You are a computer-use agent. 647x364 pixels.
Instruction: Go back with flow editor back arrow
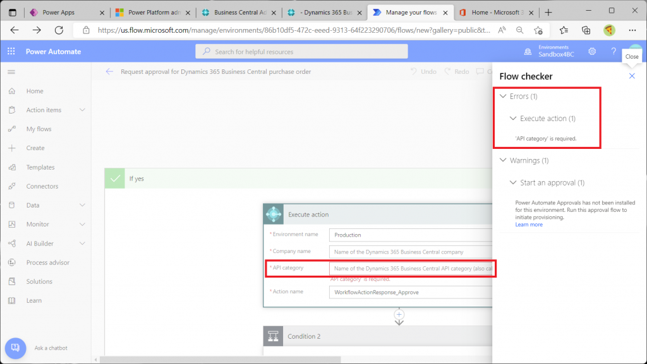click(x=109, y=71)
